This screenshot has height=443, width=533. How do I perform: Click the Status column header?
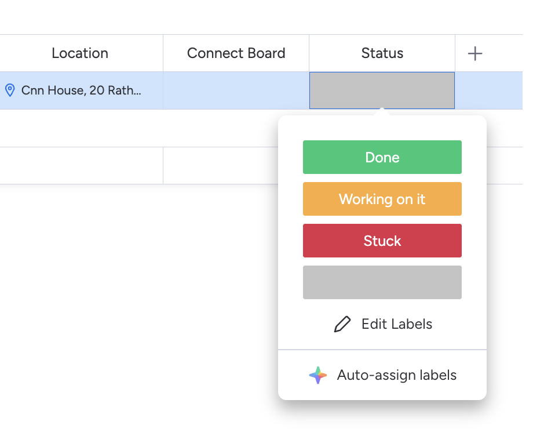point(382,53)
